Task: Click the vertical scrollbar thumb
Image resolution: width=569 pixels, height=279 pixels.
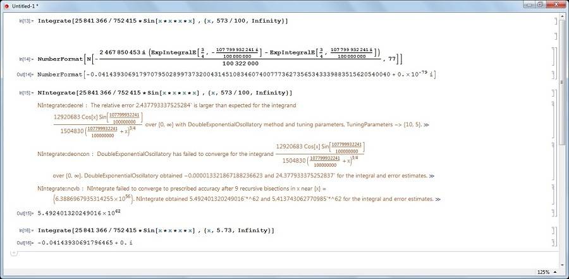Action: (x=563, y=81)
